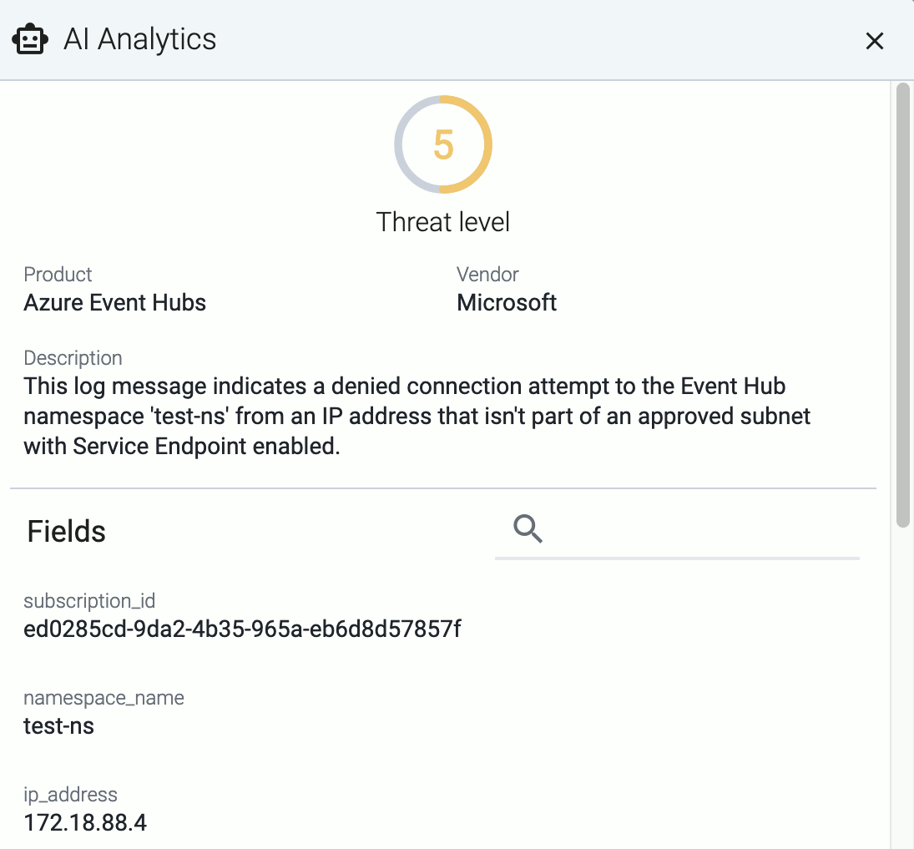This screenshot has height=849, width=914.
Task: Select the subscription ID value ed0285cd-9da2-4b35-965a-eb6d8d57857f
Action: [243, 629]
